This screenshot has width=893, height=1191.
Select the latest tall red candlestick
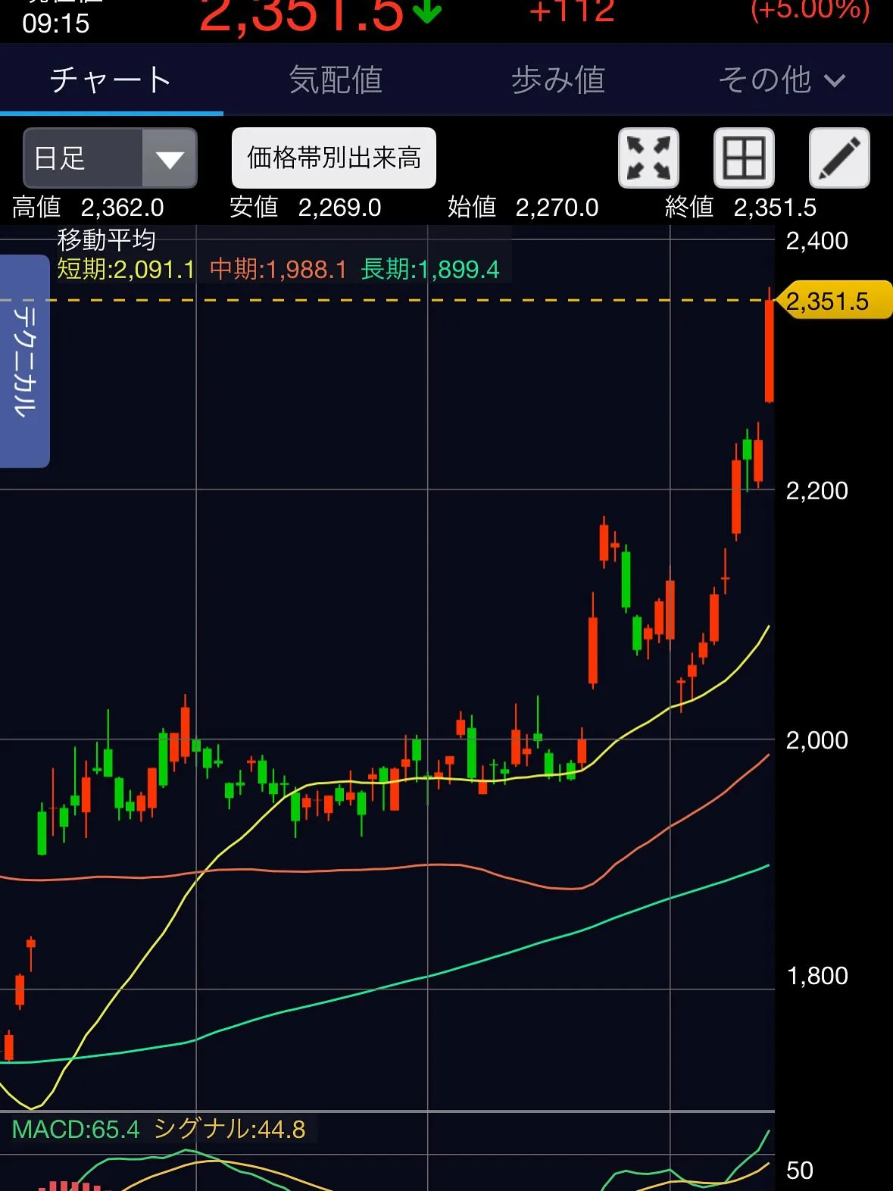point(770,350)
